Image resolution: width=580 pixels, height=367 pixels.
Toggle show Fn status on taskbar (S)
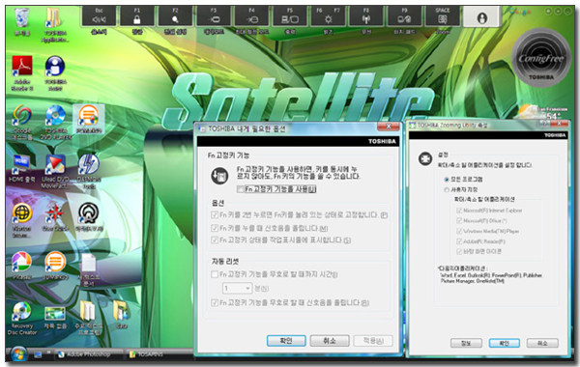[215, 240]
